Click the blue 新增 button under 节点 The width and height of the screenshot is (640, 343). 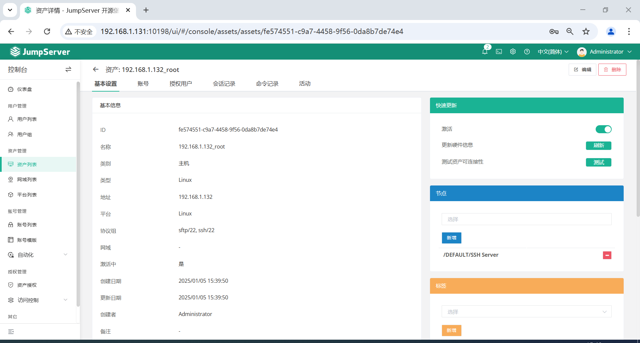452,238
